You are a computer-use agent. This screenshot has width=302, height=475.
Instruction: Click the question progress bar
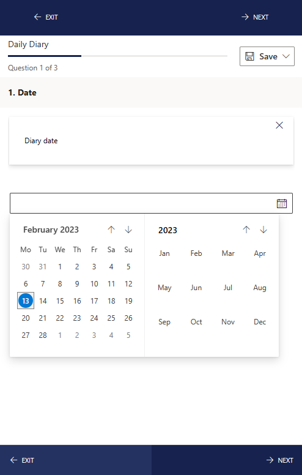[x=118, y=56]
